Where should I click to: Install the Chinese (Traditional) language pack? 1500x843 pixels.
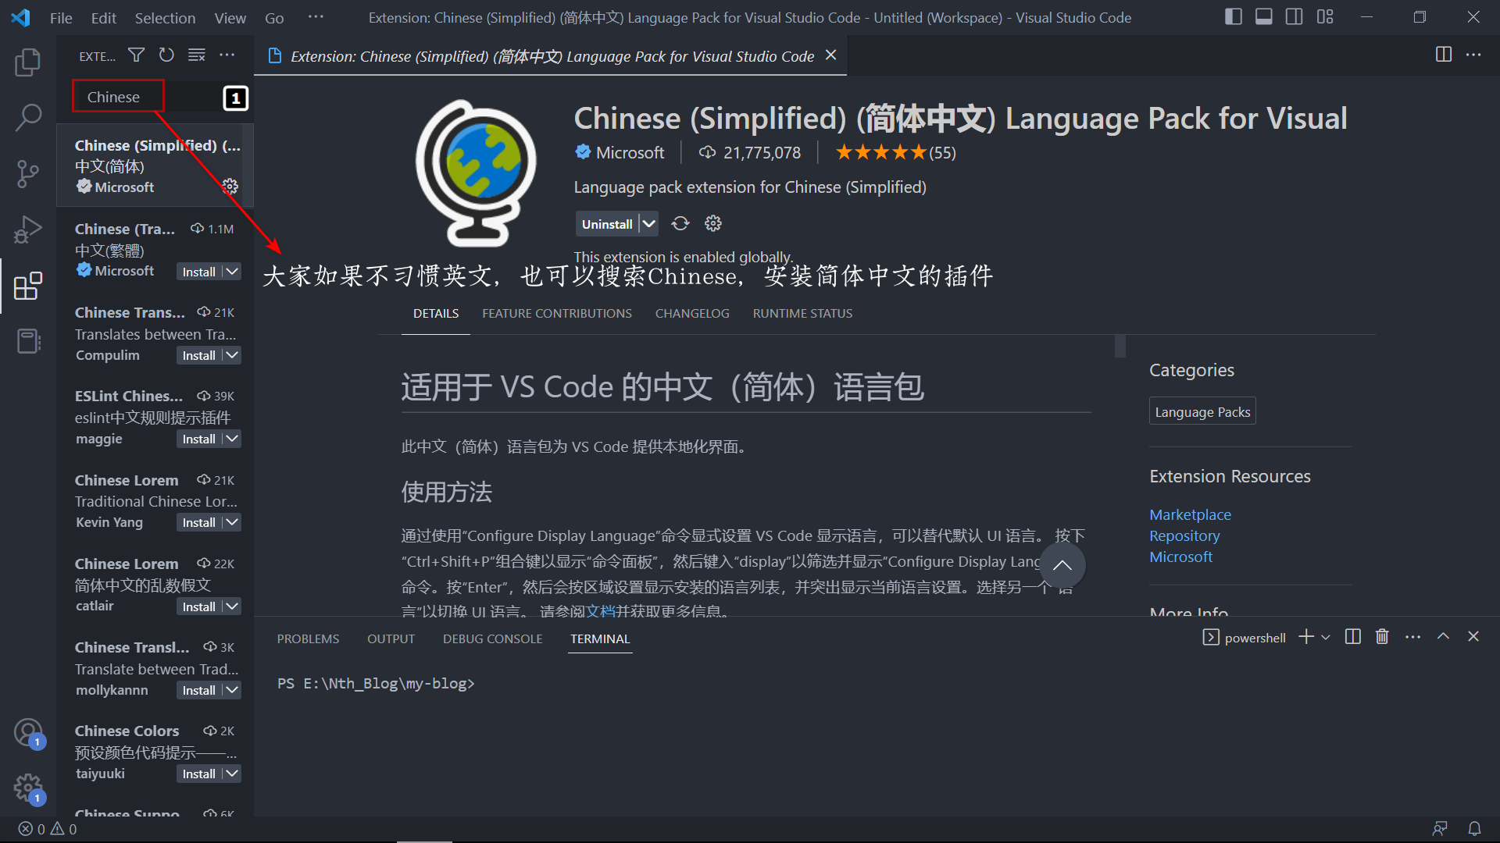pos(198,272)
